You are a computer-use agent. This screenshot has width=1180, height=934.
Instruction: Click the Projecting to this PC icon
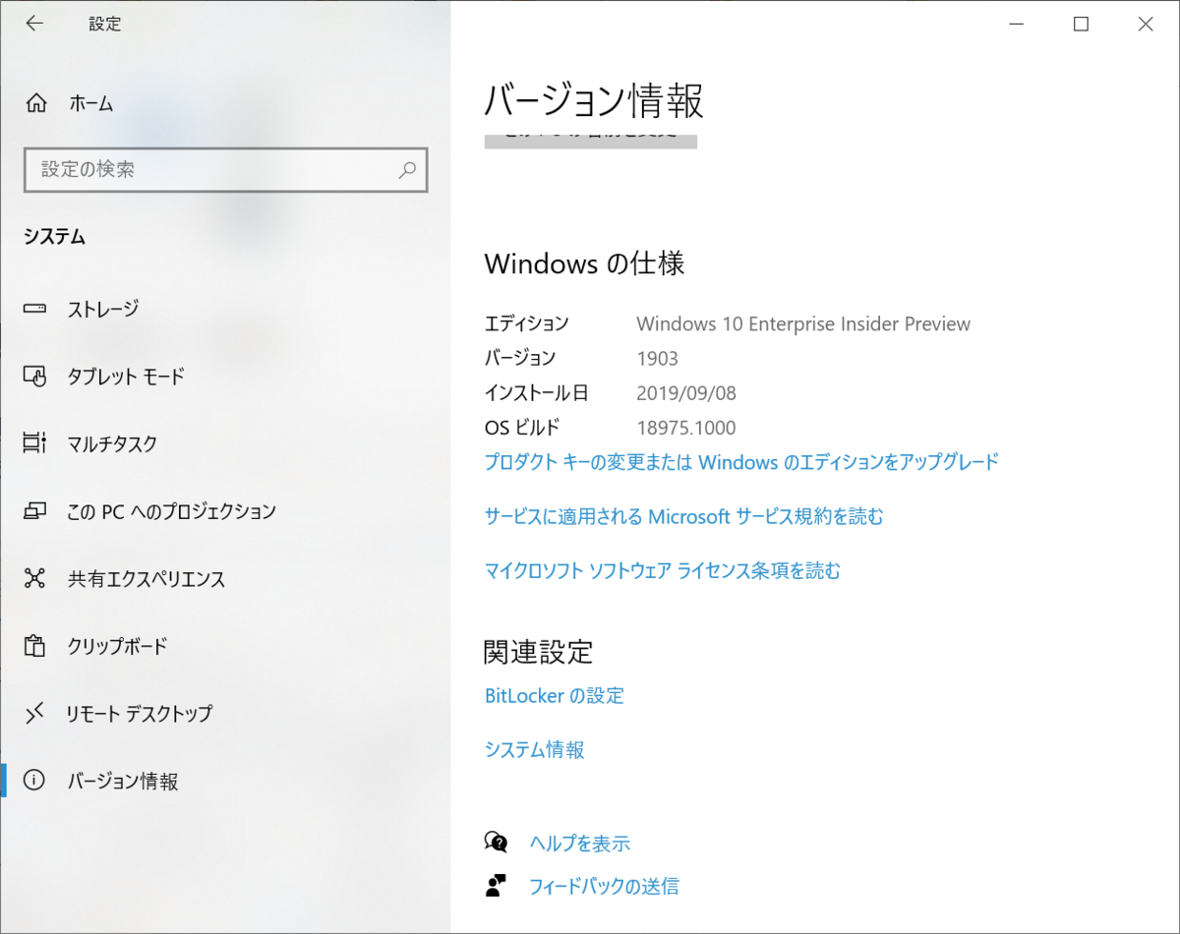click(34, 511)
